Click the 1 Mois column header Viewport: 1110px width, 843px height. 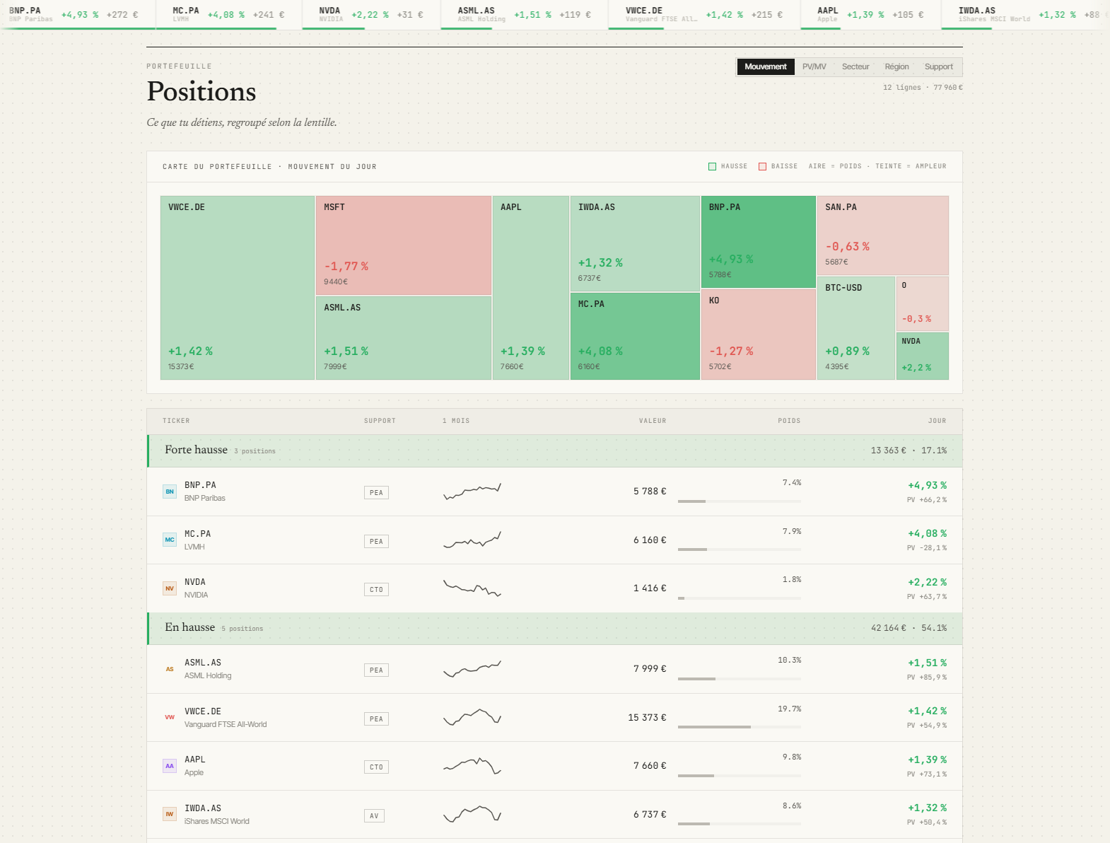[x=456, y=421]
